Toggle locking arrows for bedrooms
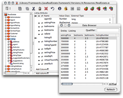This screenshot has width=123, height=98. tap(42, 31)
